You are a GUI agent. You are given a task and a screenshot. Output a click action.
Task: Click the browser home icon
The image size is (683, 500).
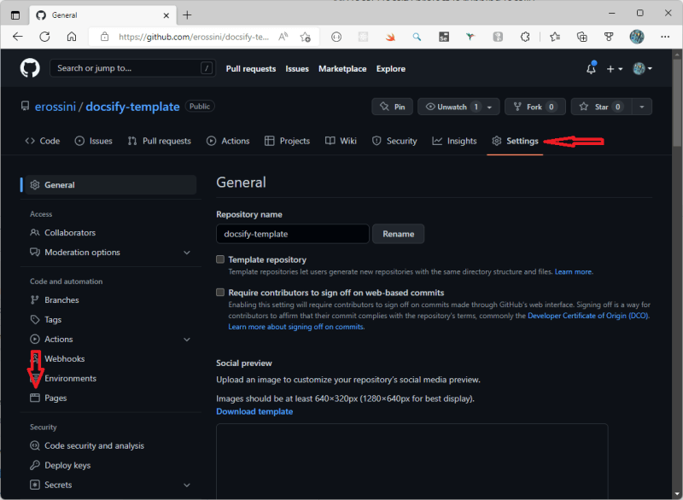(x=72, y=37)
